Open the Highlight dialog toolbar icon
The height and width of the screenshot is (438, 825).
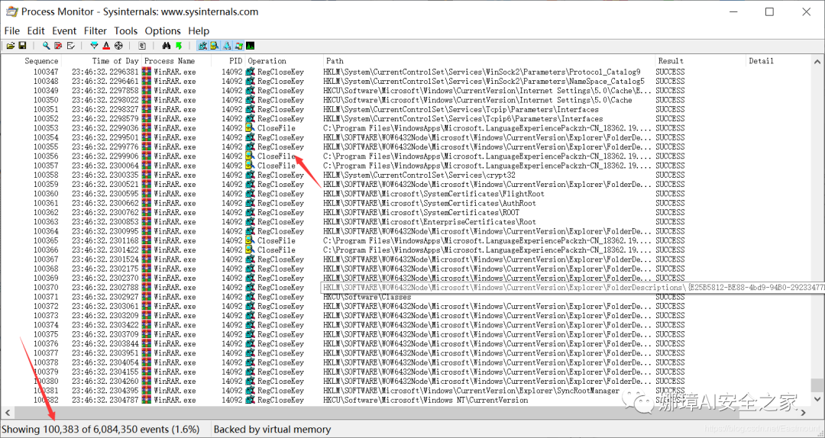tap(106, 46)
